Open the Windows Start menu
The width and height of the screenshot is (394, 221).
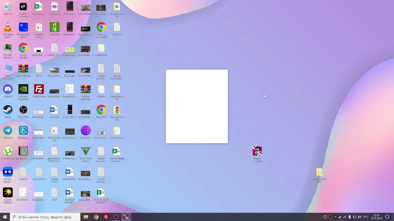coord(5,217)
